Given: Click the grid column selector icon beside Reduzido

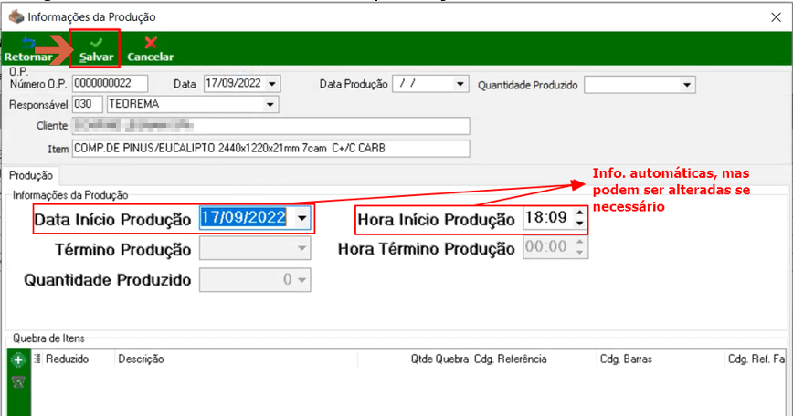Looking at the screenshot, I should point(37,359).
